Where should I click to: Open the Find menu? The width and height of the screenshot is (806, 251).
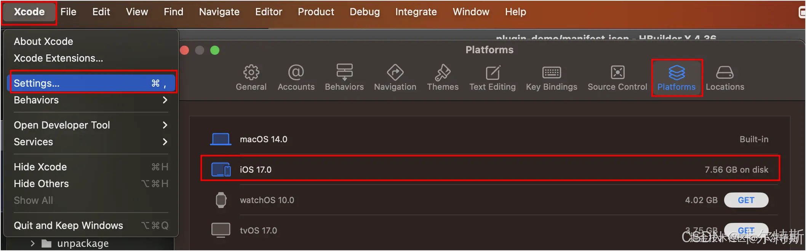point(173,12)
